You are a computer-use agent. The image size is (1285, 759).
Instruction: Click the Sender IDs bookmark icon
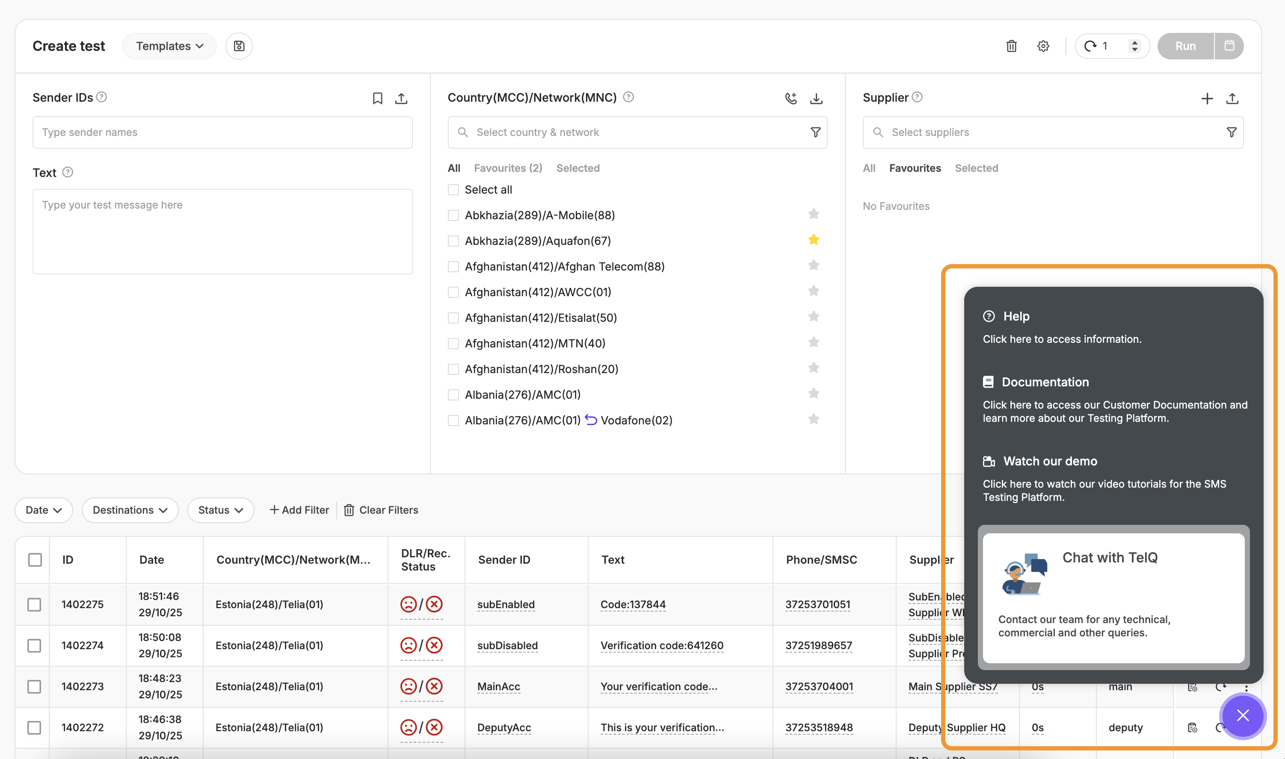point(377,98)
